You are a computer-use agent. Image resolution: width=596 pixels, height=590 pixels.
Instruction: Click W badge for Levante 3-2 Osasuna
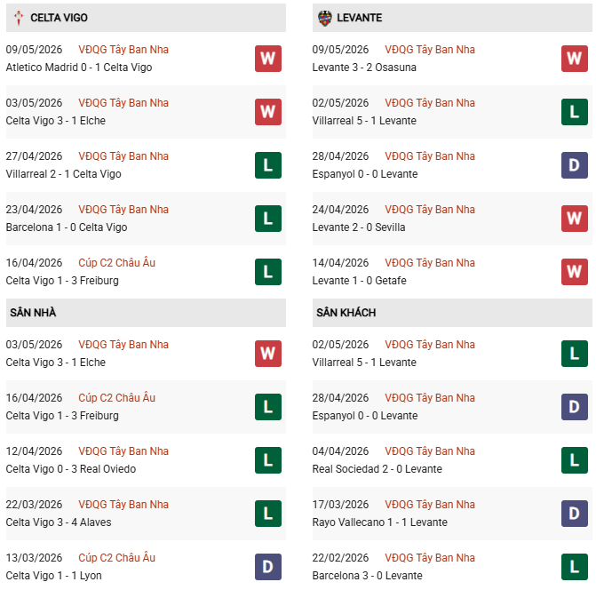click(575, 59)
